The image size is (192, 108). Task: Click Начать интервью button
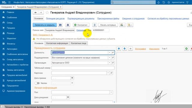[108, 25]
